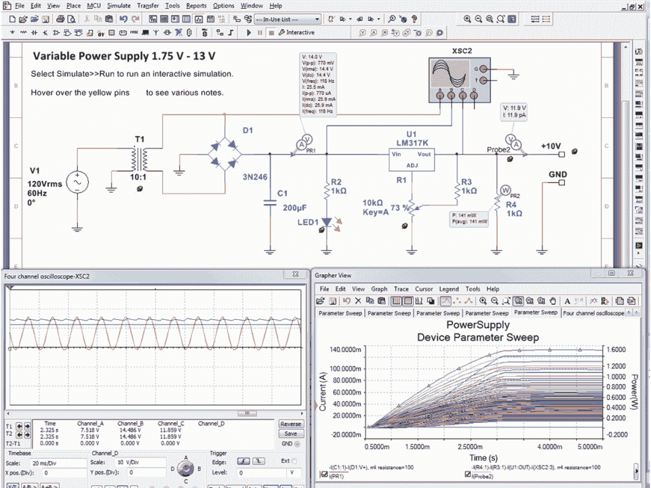
Task: Move cursor T2 right with arrow button
Action: pos(27,435)
